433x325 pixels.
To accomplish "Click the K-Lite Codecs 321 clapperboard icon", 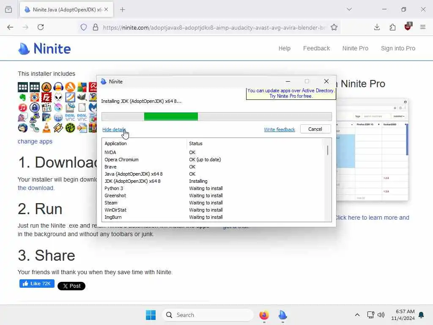I will pyautogui.click(x=47, y=107).
